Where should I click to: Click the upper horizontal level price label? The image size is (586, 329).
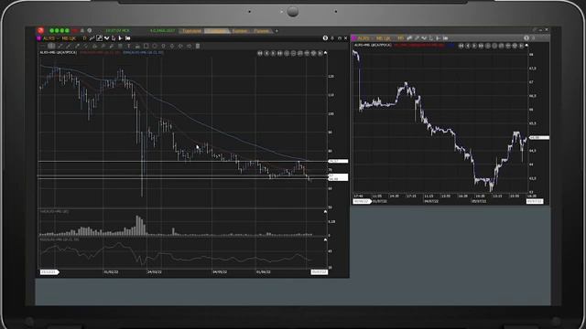pos(338,161)
